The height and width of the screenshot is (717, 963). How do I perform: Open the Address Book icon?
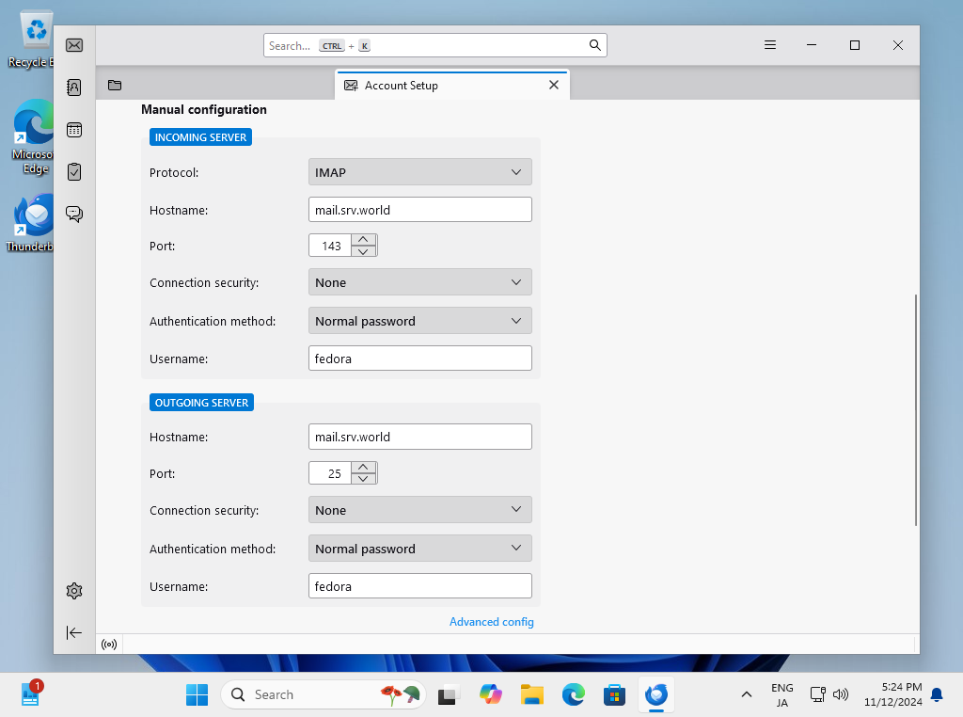coord(74,88)
